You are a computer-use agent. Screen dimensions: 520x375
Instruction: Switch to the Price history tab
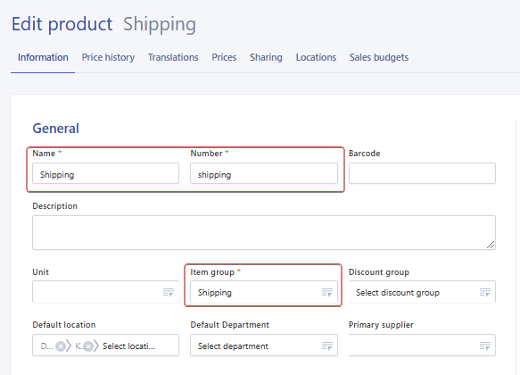pyautogui.click(x=108, y=57)
